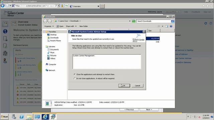Image resolution: width=214 pixels, height=120 pixels.
Task: Select Computer in navigation pane
Action: point(51,64)
